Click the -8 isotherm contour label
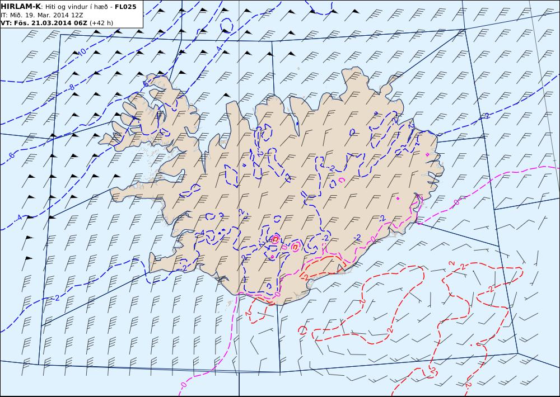 [x=72, y=87]
